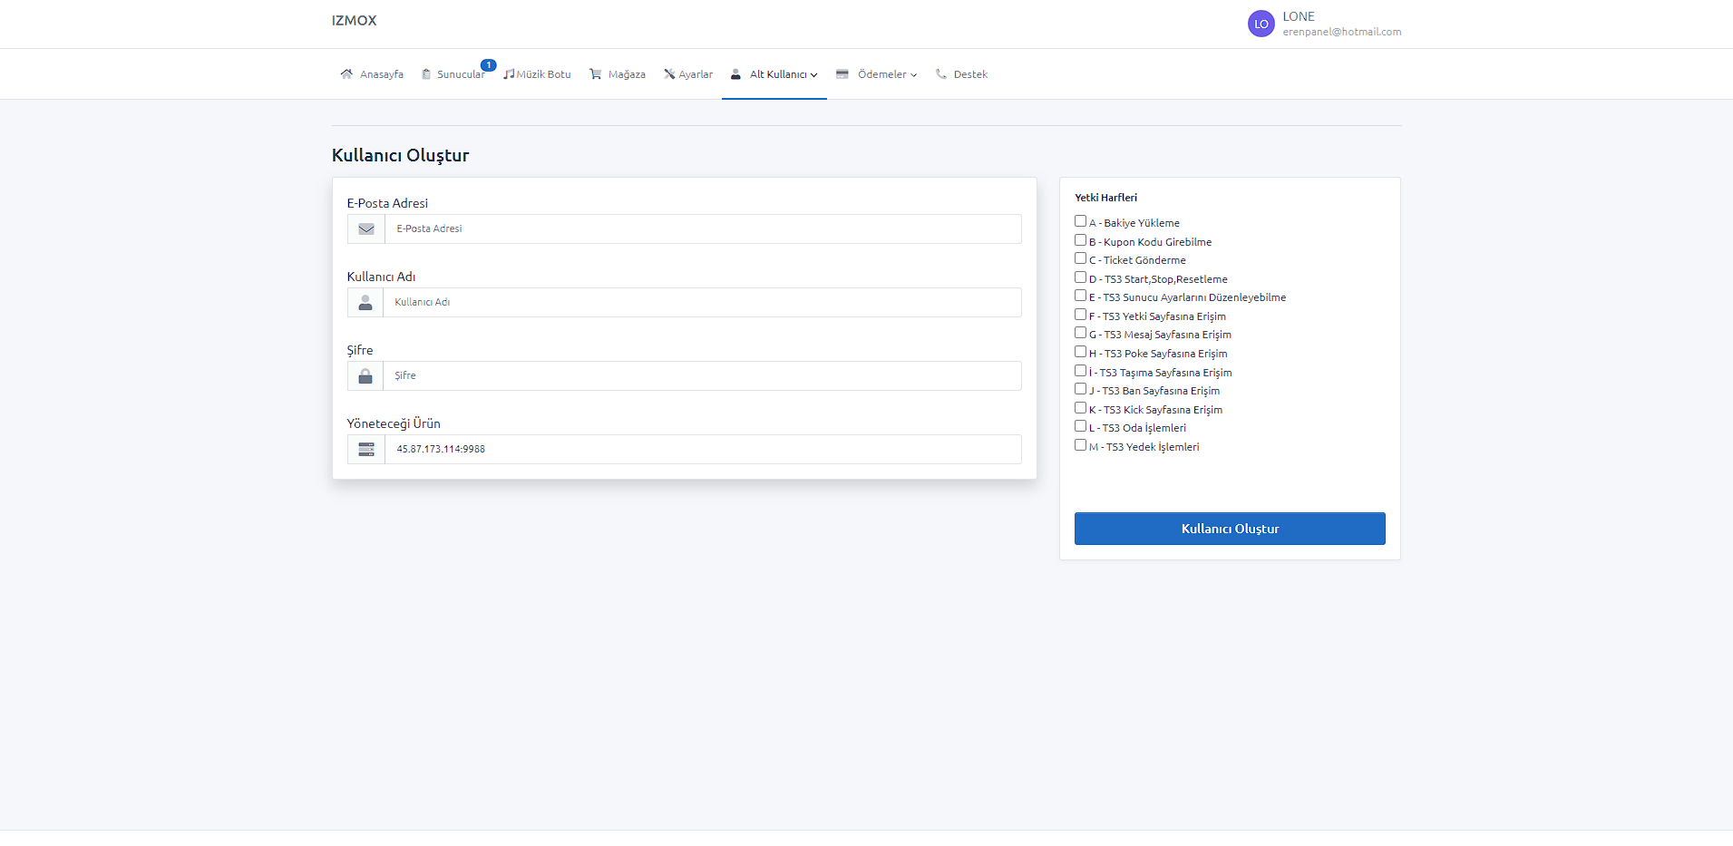Click the shopping cart Mağaza icon

[x=595, y=74]
